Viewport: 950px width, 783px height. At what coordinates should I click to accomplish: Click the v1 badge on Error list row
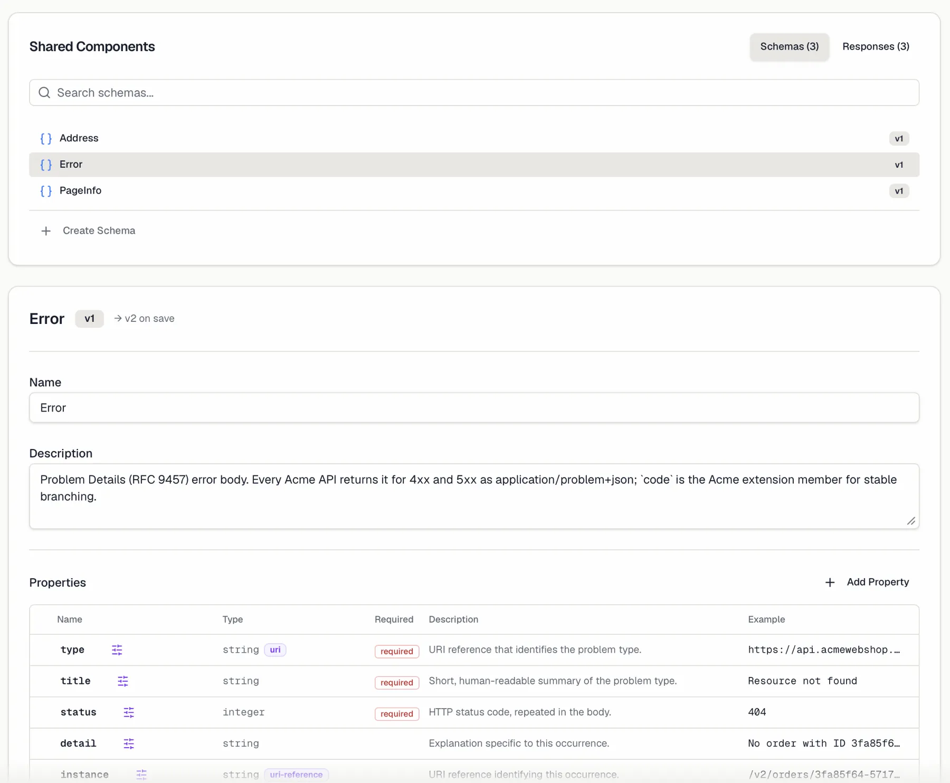point(899,165)
